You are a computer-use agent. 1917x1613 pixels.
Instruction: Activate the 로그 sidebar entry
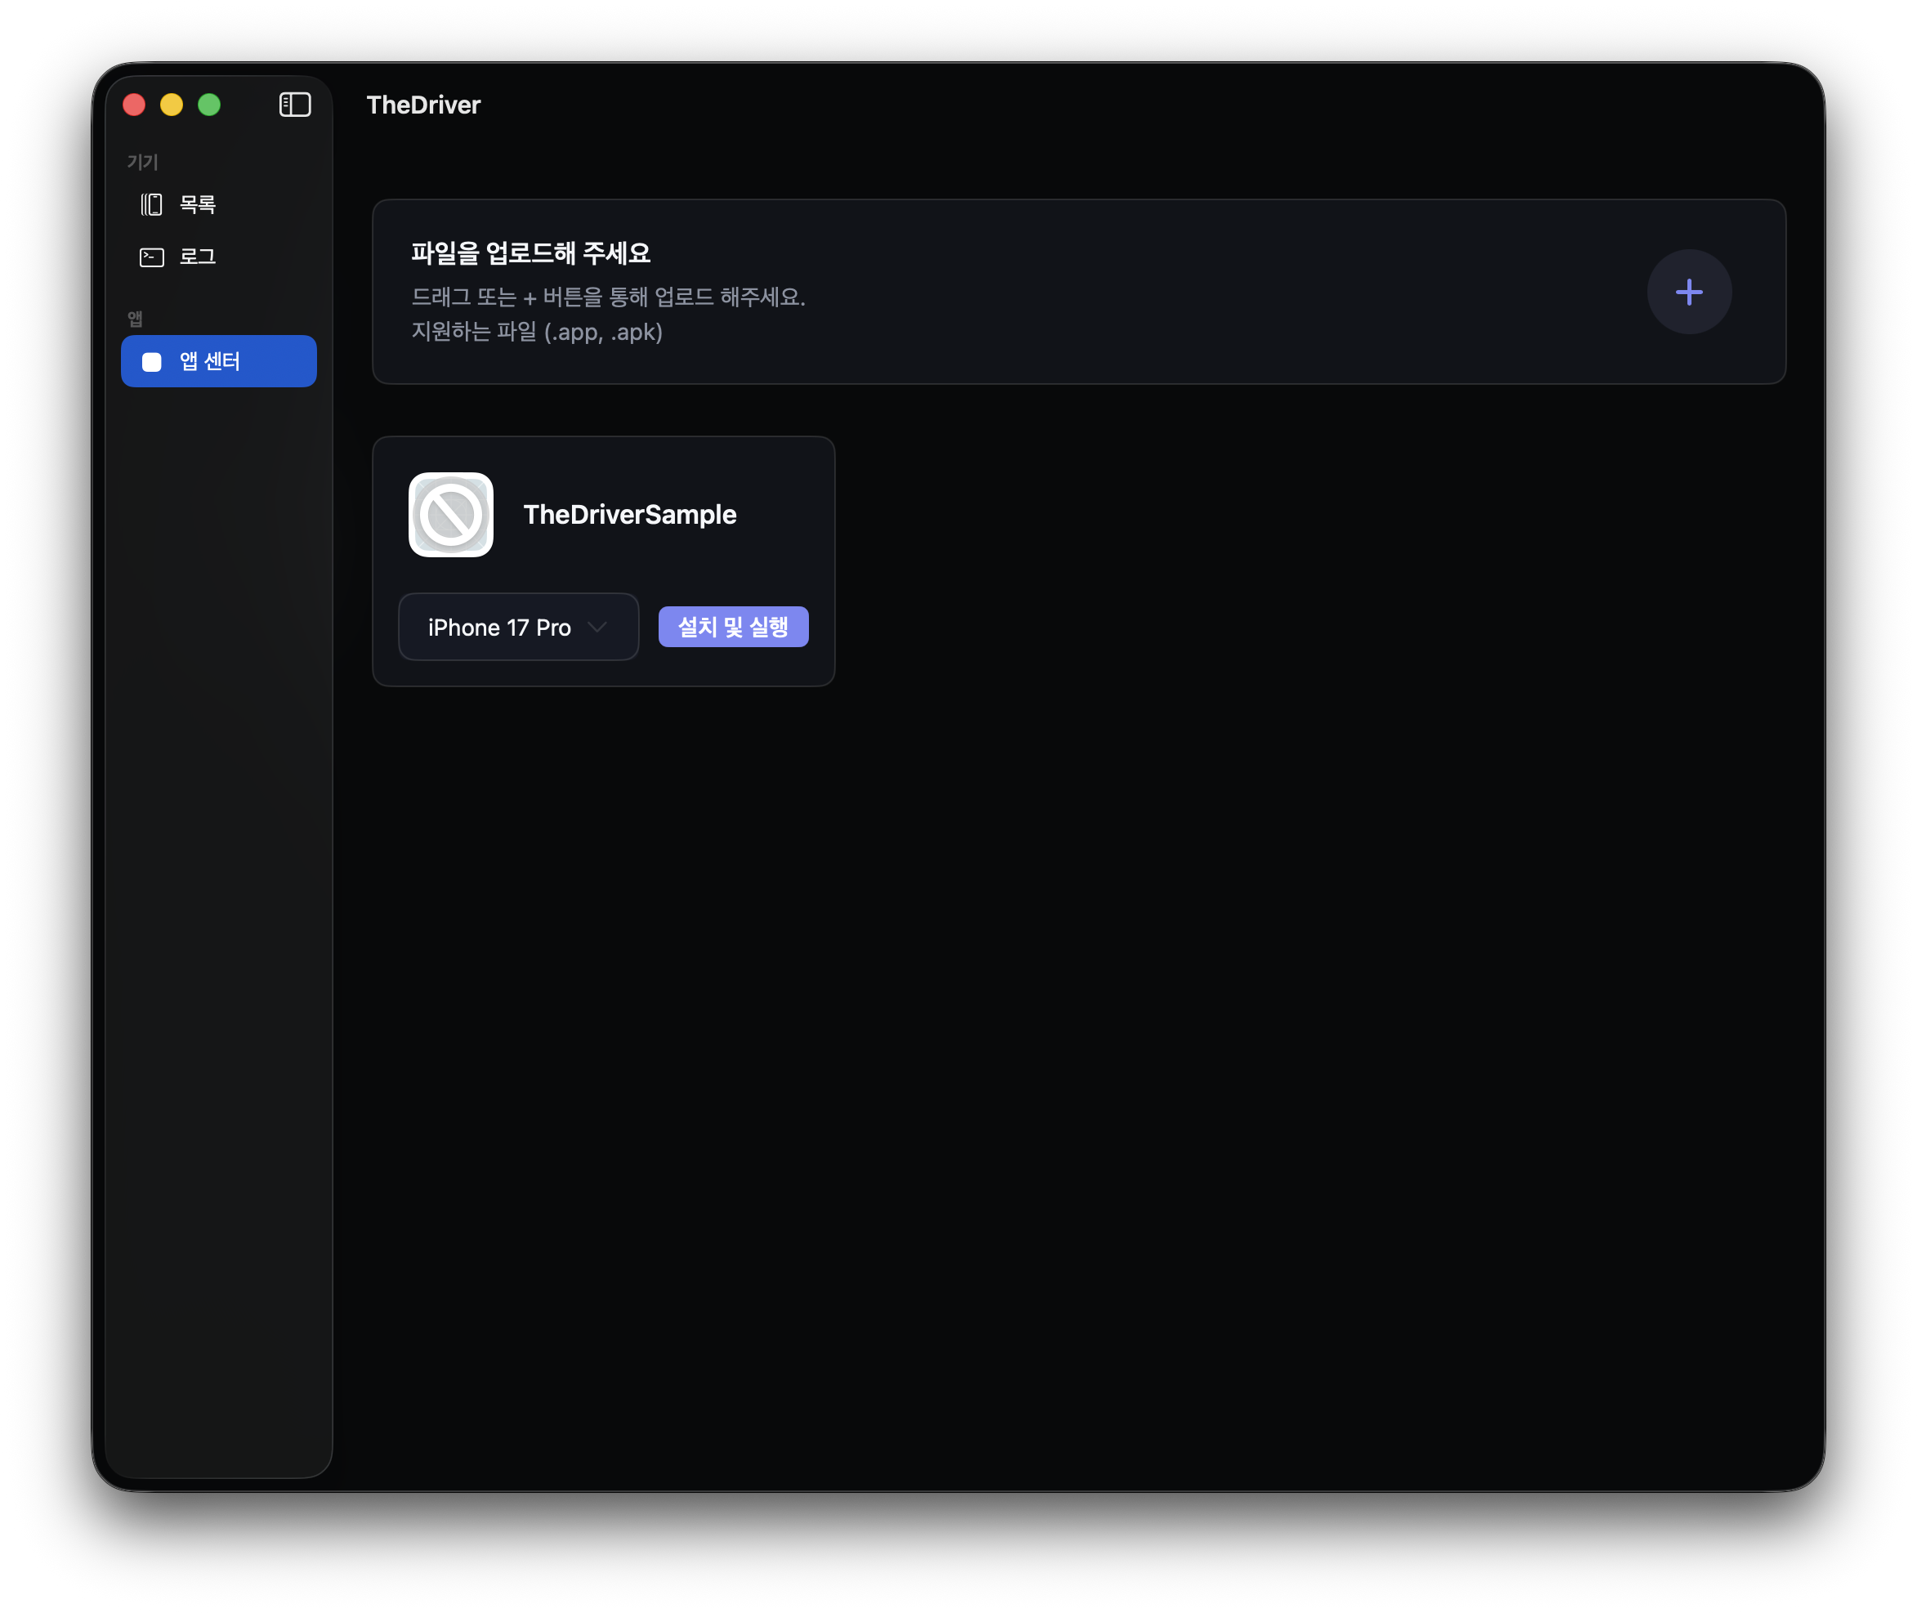pyautogui.click(x=195, y=257)
